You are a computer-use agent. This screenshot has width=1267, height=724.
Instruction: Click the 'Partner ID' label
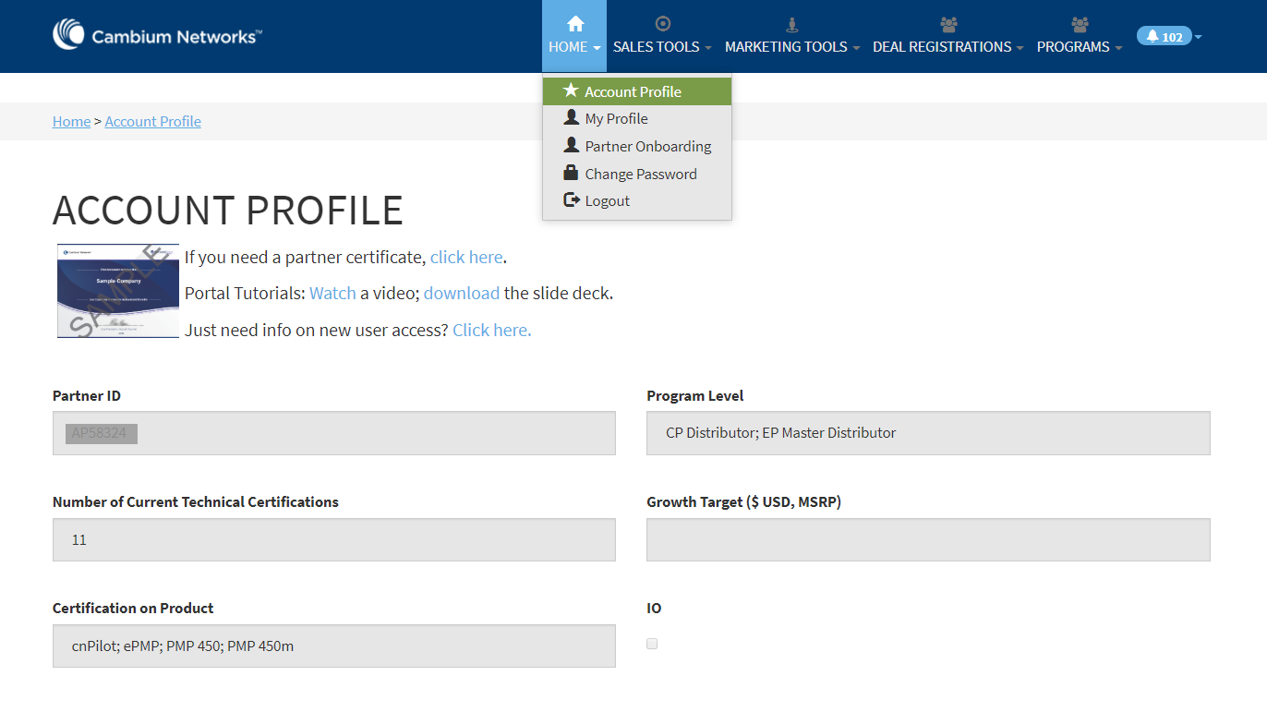pos(87,395)
